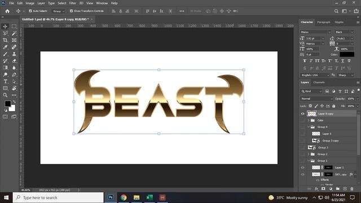Show the Group 4 layer group
Screen dimensions: 361x203
[x=302, y=127]
